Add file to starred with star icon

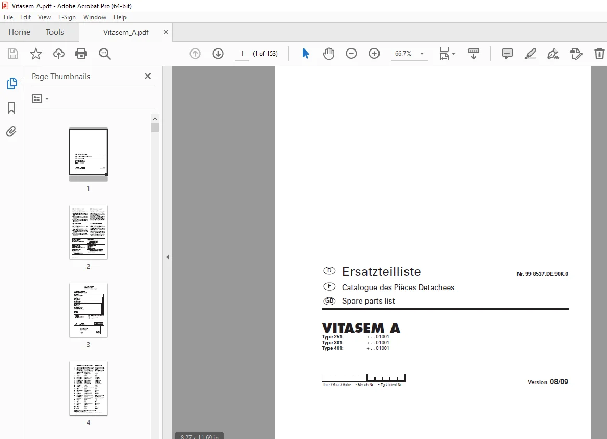pyautogui.click(x=35, y=54)
